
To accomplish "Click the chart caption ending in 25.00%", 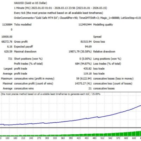I will click(x=50, y=94).
